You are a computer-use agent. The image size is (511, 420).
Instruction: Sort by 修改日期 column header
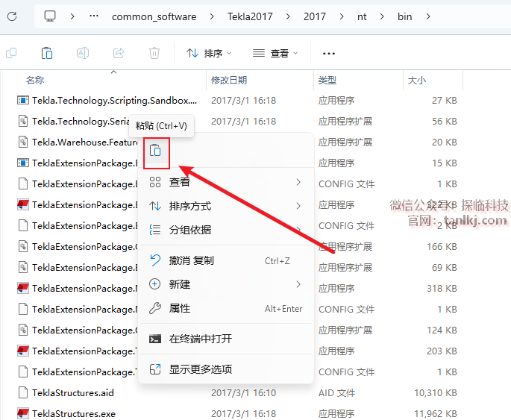click(x=229, y=80)
